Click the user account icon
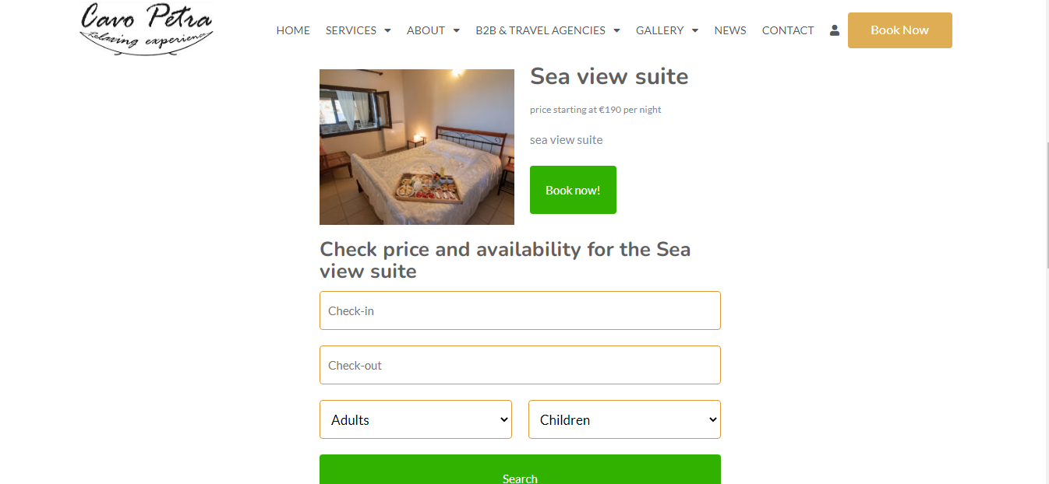This screenshot has height=484, width=1049. (835, 30)
